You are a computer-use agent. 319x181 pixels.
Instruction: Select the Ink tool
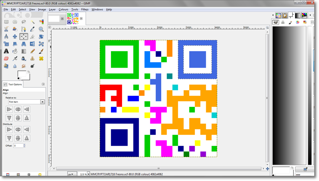[24, 59]
